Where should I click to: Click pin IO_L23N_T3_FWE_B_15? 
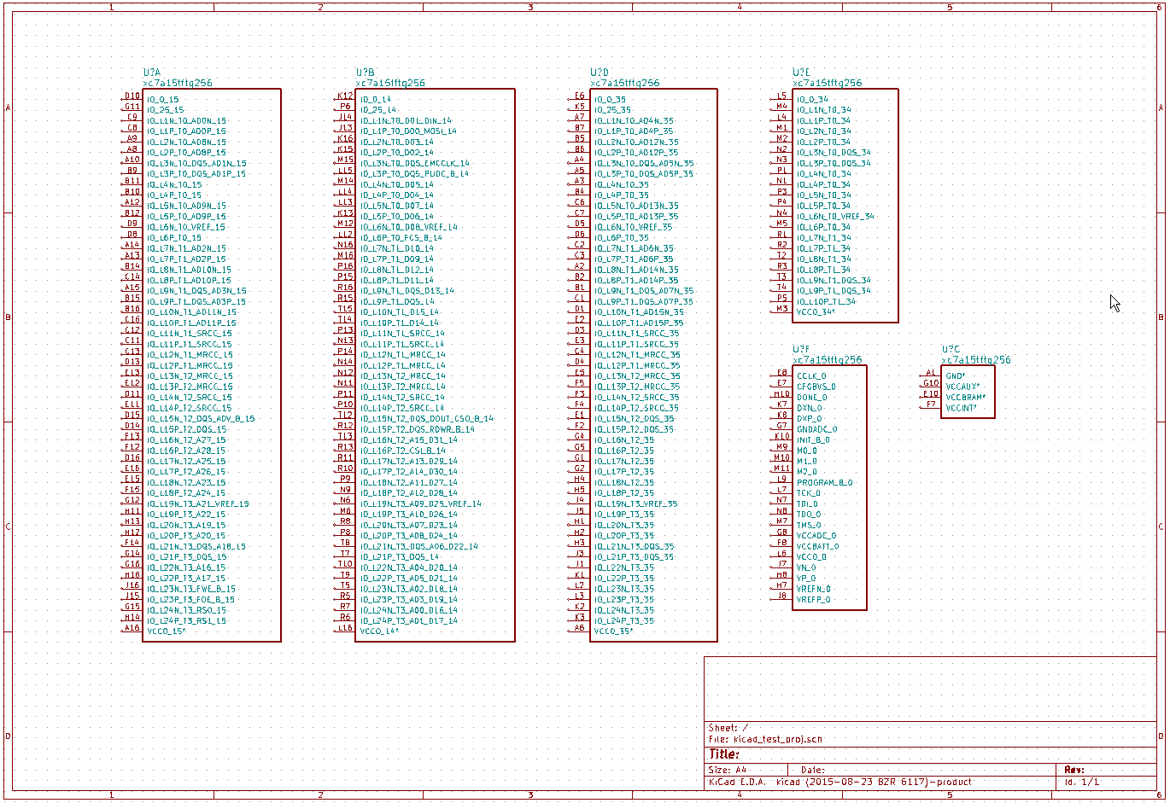click(x=191, y=589)
